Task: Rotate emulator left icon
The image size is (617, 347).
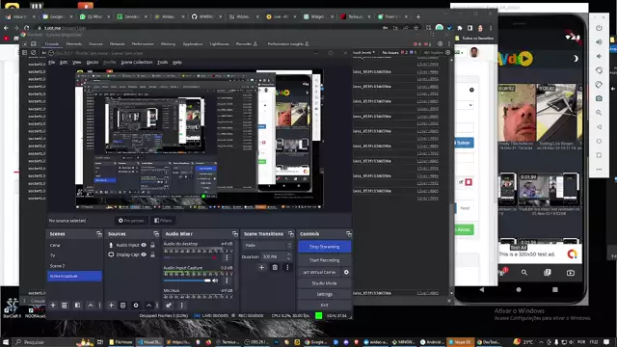Action: click(599, 70)
